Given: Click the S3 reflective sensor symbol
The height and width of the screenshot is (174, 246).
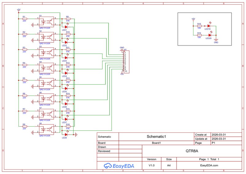Looking at the screenshot, I should pyautogui.click(x=46, y=53).
